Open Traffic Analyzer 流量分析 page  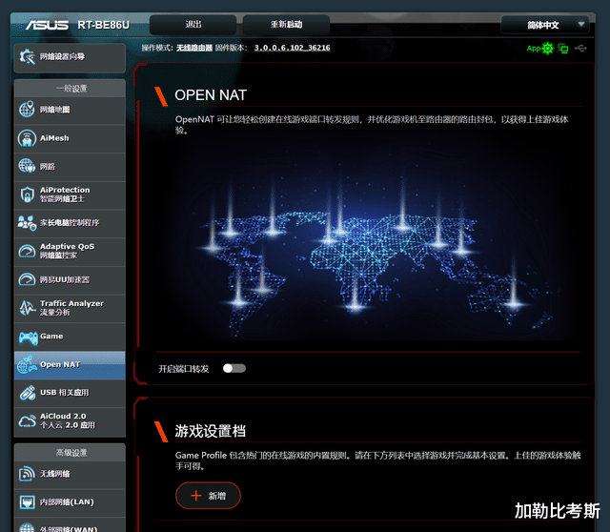click(70, 308)
